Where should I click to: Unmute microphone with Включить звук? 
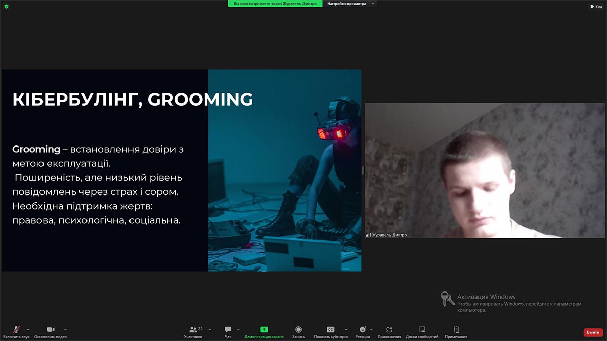[16, 330]
